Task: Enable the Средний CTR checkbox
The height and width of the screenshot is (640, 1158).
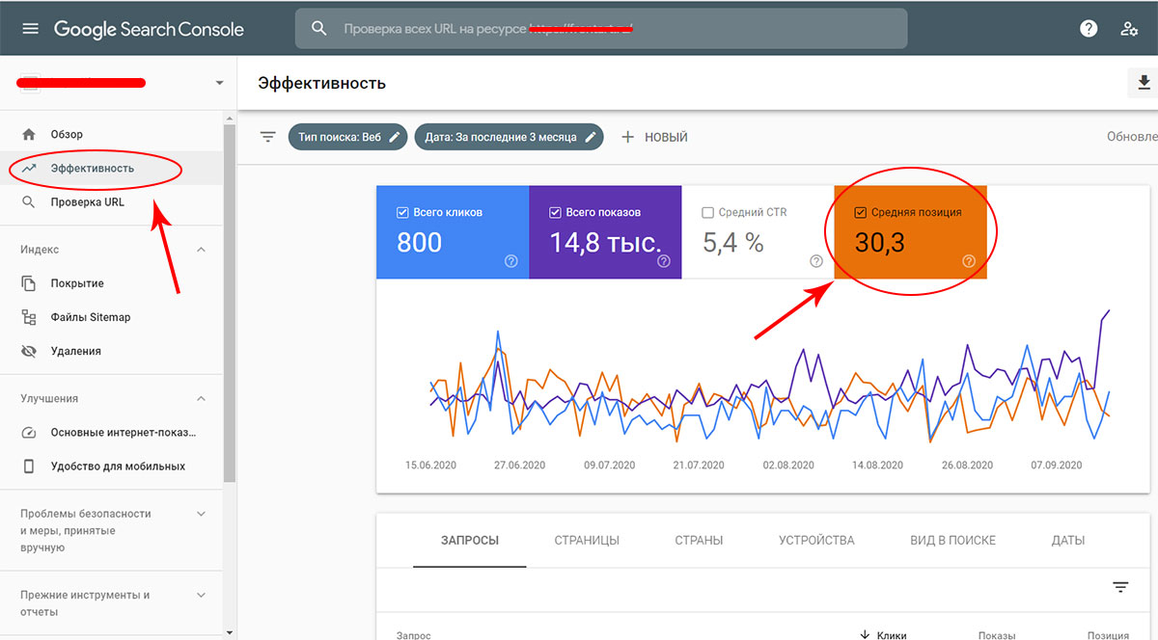Action: click(707, 212)
